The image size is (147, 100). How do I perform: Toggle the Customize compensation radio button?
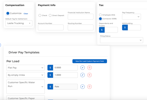coord(8,13)
